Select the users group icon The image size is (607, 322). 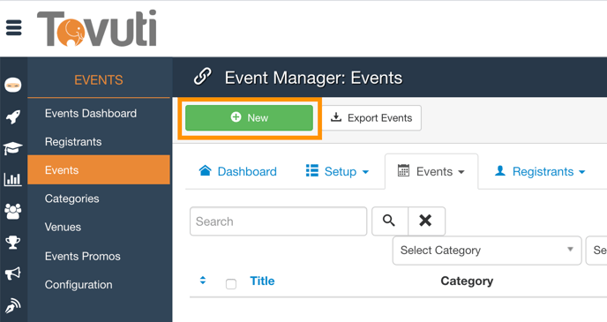12,212
